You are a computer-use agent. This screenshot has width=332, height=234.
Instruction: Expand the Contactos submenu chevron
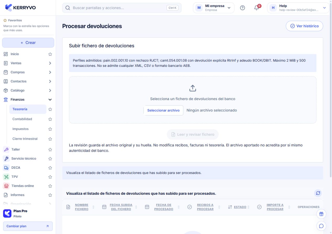[50, 81]
